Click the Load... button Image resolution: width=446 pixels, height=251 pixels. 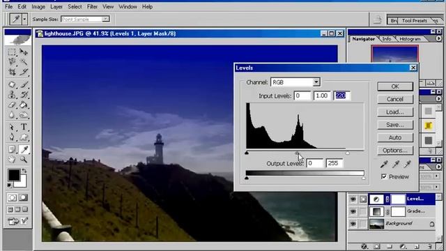395,112
